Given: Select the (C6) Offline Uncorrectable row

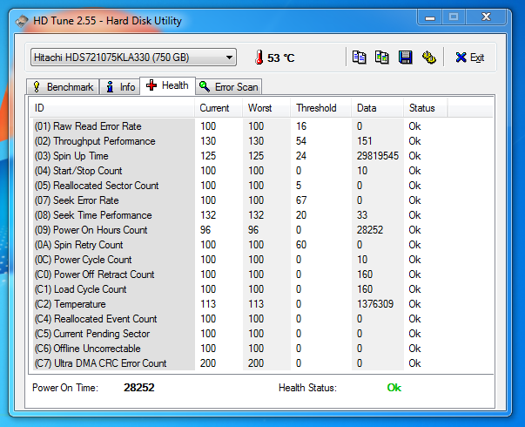Looking at the screenshot, I should tap(261, 349).
